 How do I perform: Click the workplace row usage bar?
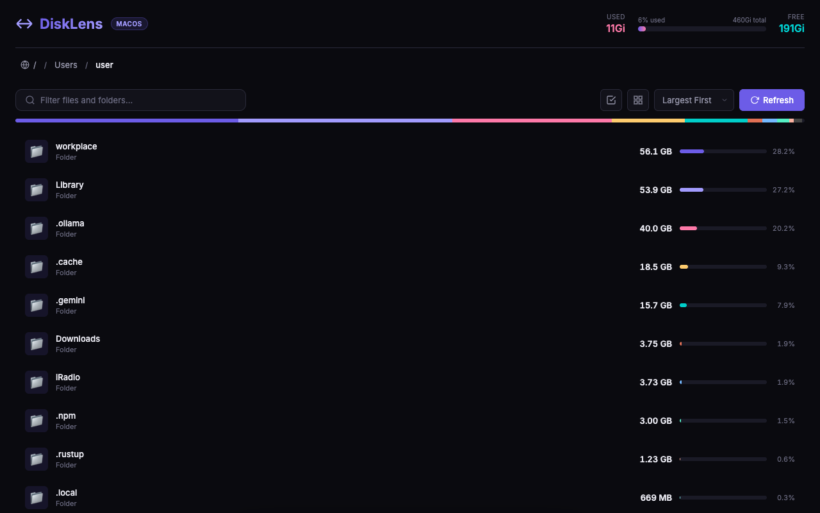(x=723, y=151)
